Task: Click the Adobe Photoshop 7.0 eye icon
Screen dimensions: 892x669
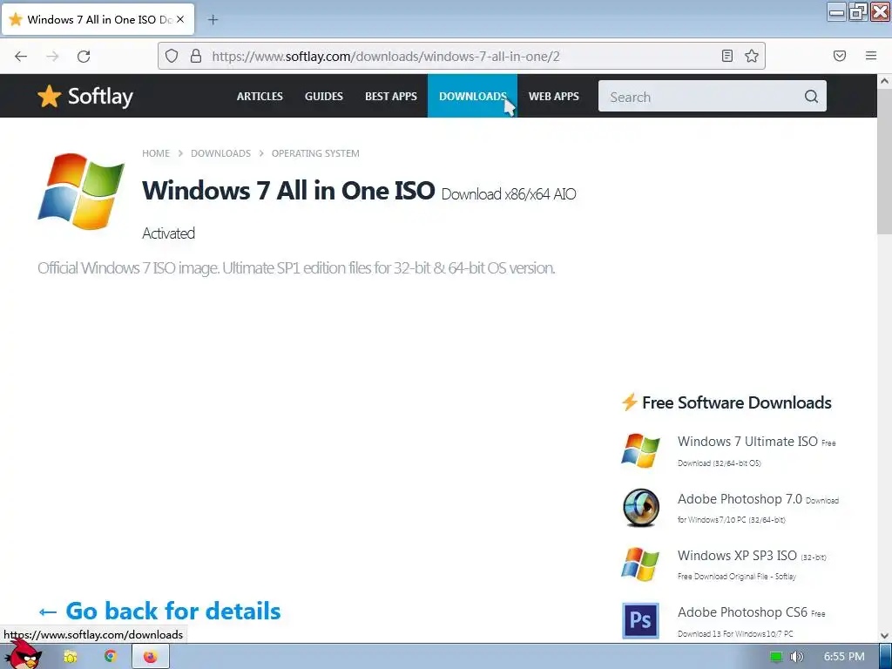Action: 640,508
